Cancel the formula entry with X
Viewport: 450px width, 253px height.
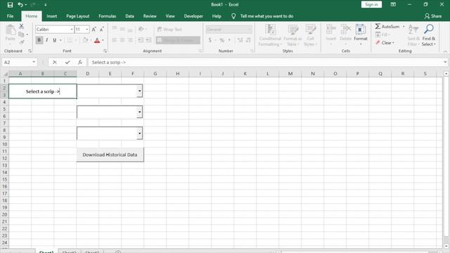pos(55,62)
